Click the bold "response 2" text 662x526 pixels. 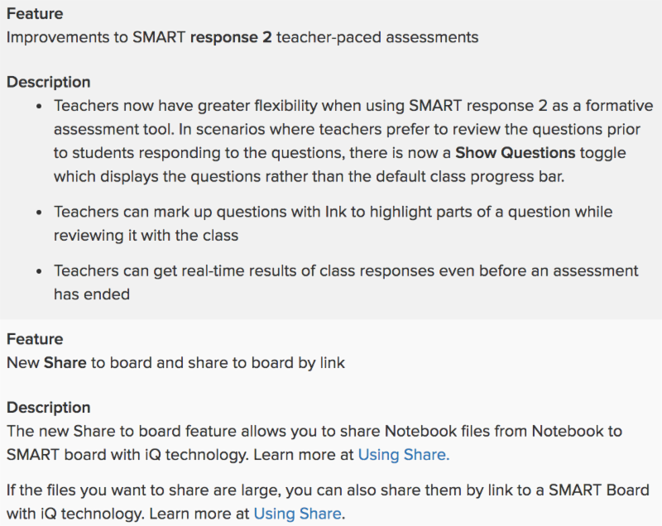pyautogui.click(x=231, y=37)
